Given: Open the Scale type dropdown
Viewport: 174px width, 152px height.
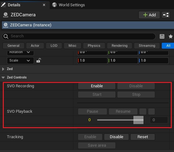Looking at the screenshot, I should [20, 61].
